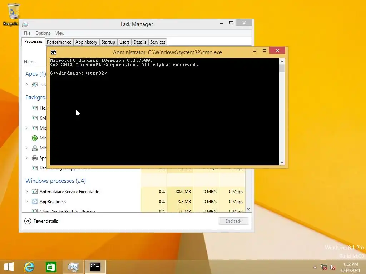Image resolution: width=366 pixels, height=274 pixels.
Task: Open the Windows Start button
Action: [9, 267]
